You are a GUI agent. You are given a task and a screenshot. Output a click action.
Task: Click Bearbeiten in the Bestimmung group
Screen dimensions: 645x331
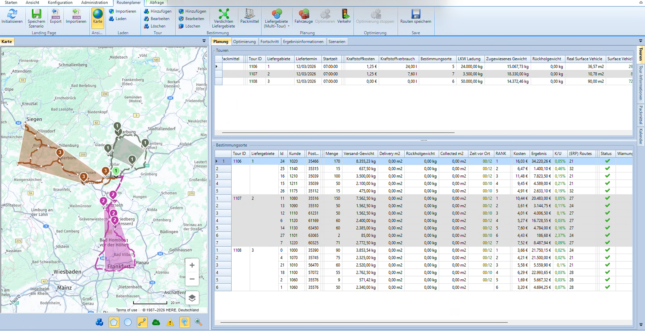(x=192, y=19)
